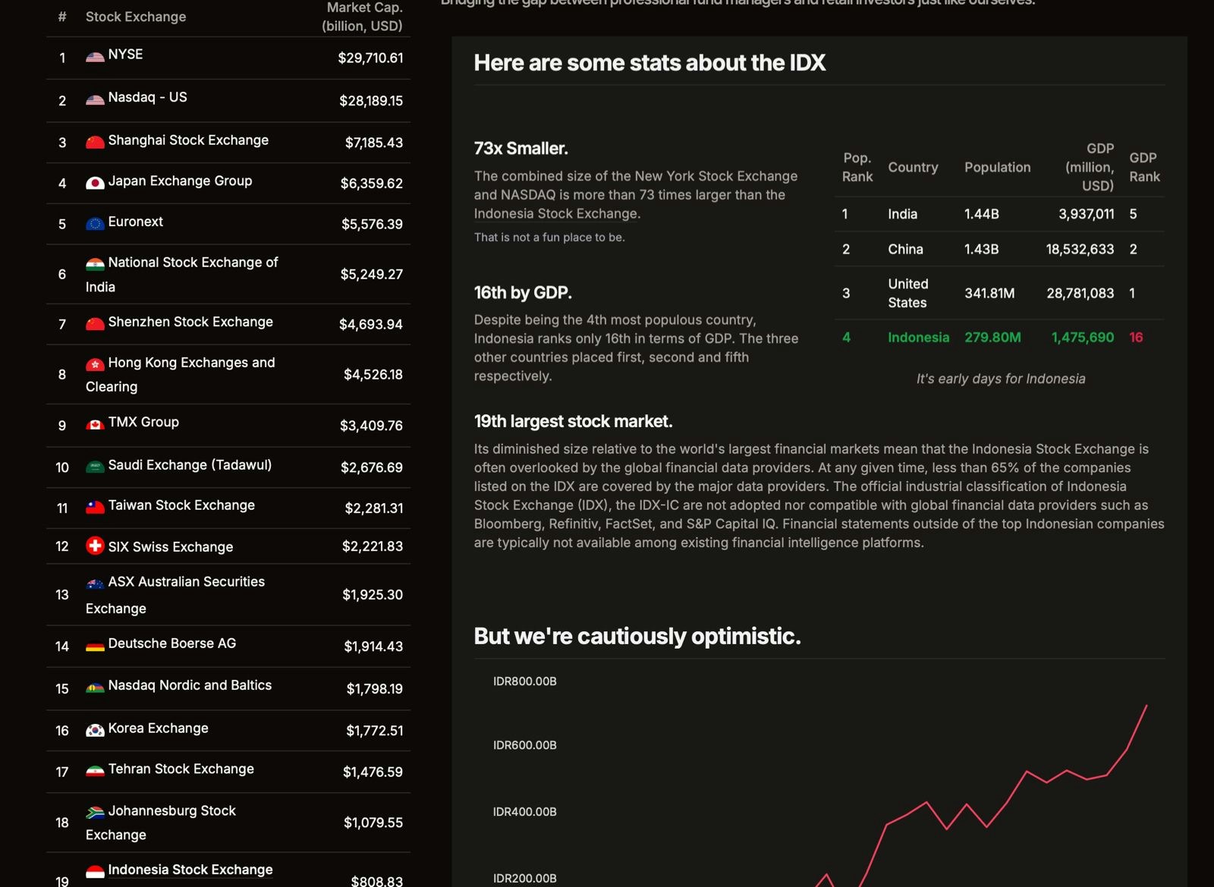Image resolution: width=1214 pixels, height=887 pixels.
Task: Click Indonesia's red GDP rank 16
Action: click(x=1136, y=337)
